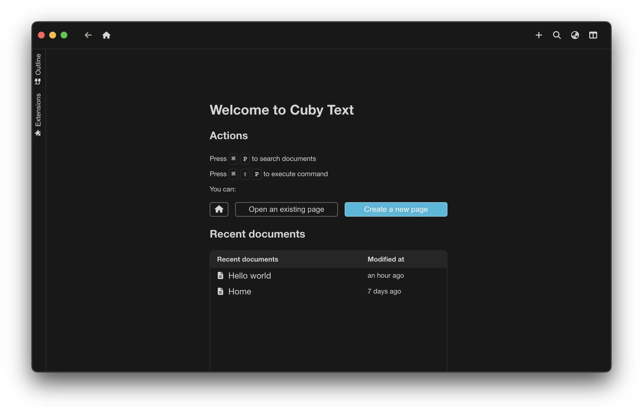Screen dimensions: 643x414
Task: Open the Extensions side panel tab
Action: (x=38, y=110)
